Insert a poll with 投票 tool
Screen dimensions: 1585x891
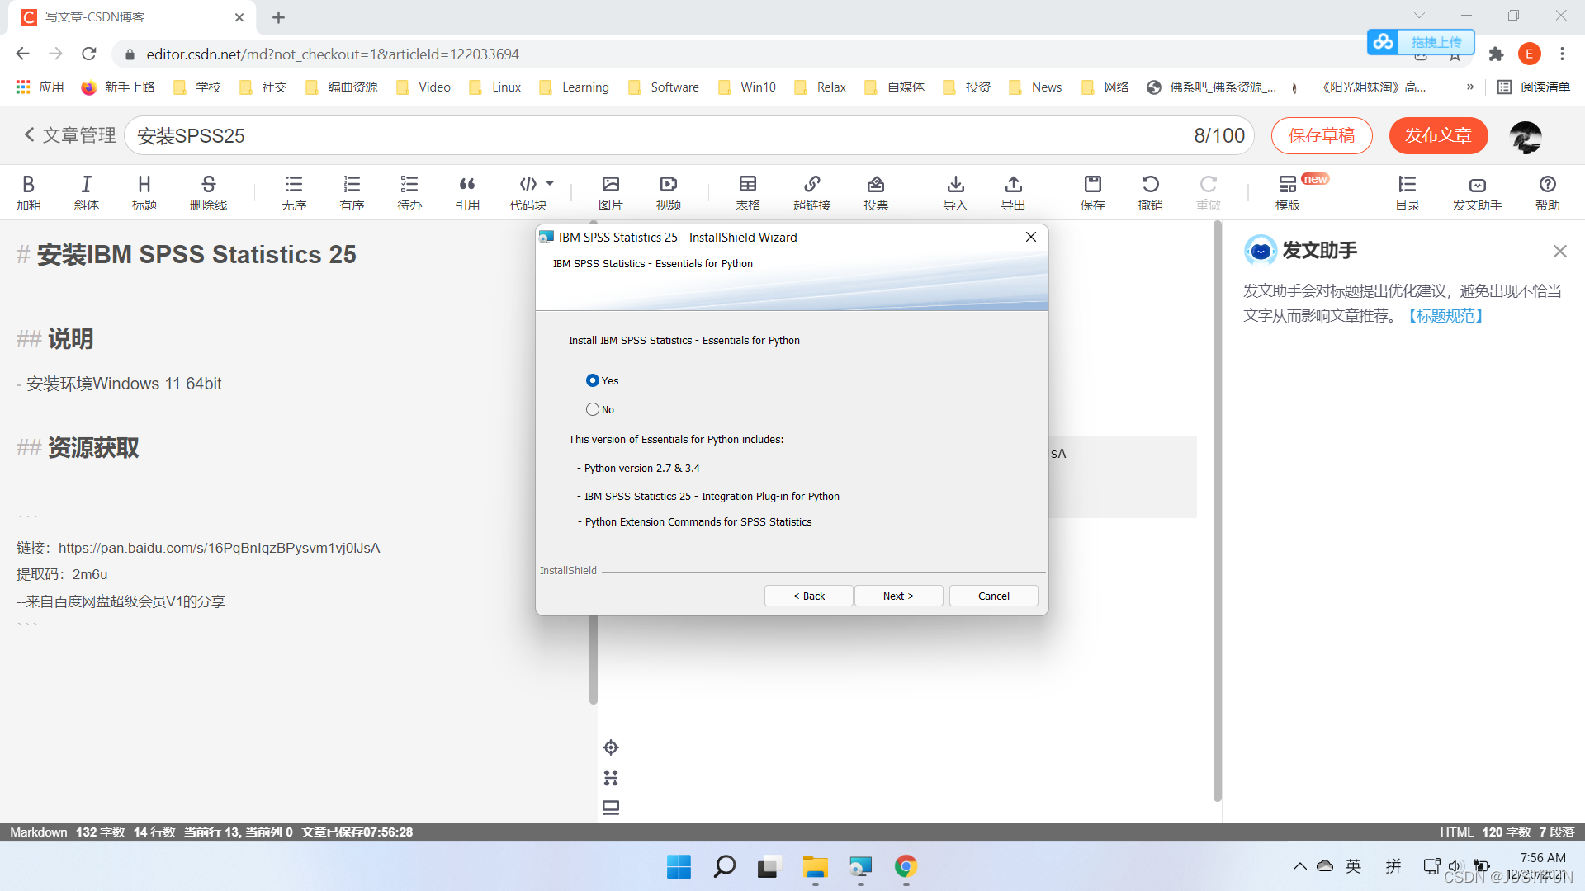pyautogui.click(x=876, y=193)
